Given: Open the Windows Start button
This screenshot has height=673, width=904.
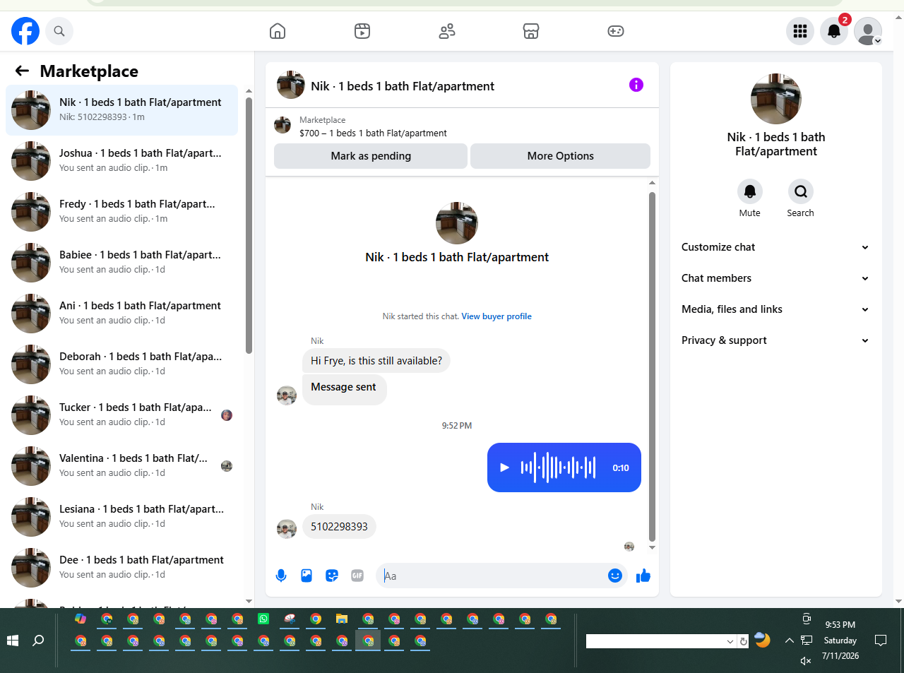Looking at the screenshot, I should click(13, 641).
